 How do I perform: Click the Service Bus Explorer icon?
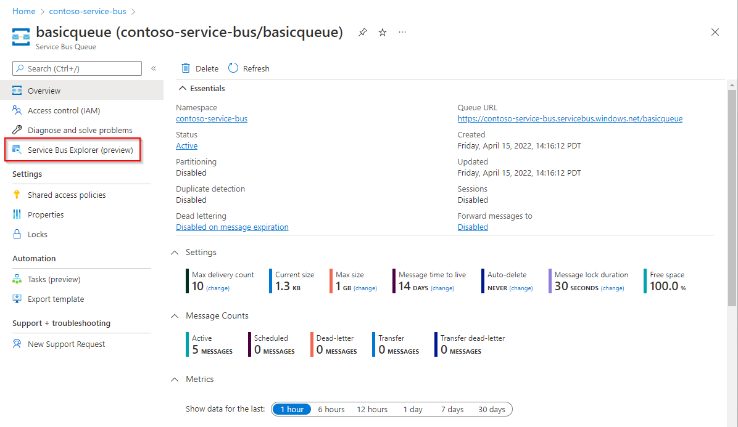(x=17, y=149)
